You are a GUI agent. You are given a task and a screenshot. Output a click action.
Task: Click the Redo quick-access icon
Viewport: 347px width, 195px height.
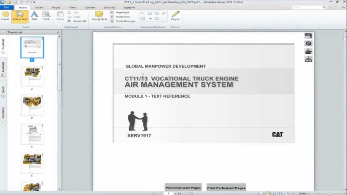(x=28, y=2)
